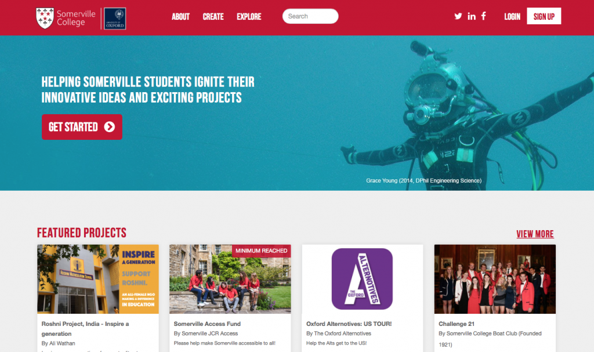Open the Somerville Access Fund photo
The width and height of the screenshot is (594, 352).
(230, 280)
